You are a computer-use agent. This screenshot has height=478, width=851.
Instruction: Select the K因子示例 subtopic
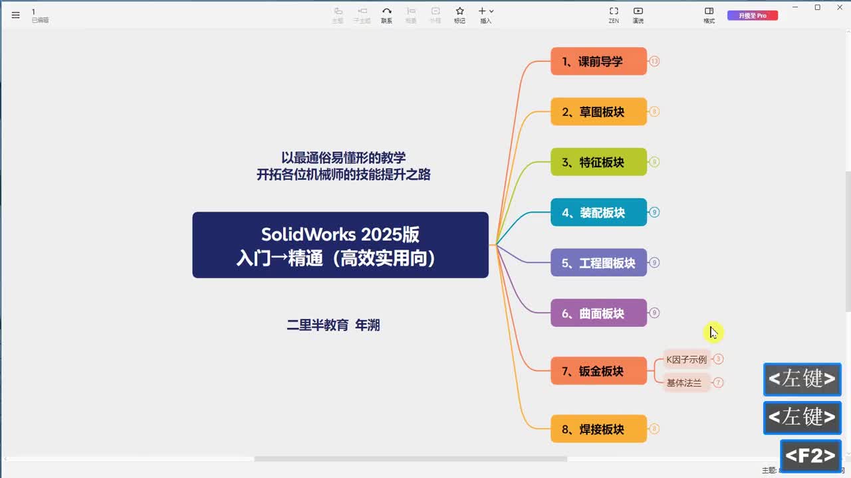687,359
